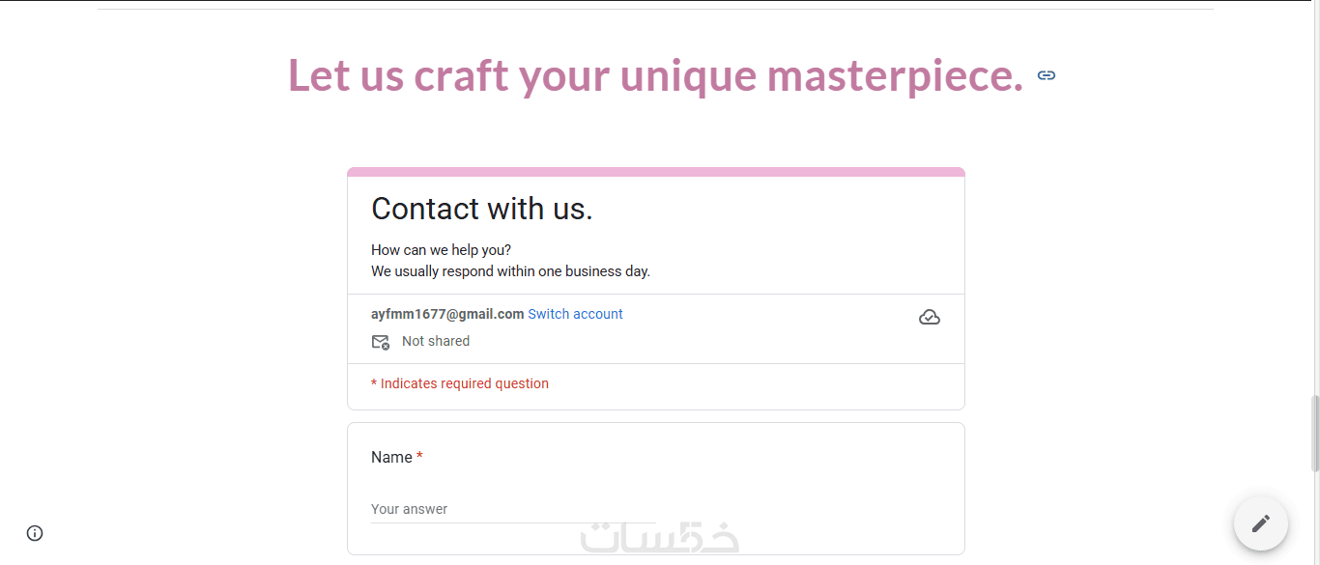This screenshot has width=1320, height=565.
Task: Click the Name question label
Action: coord(391,457)
